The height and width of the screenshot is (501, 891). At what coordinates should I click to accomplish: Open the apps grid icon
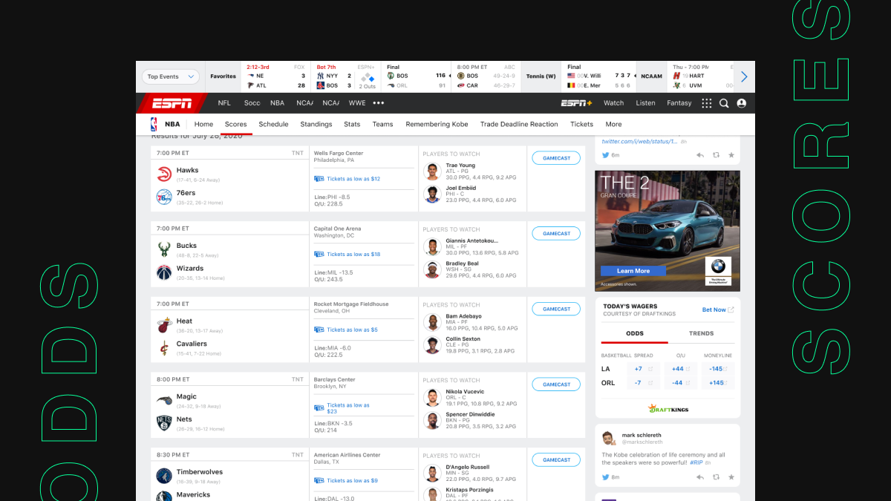[706, 103]
